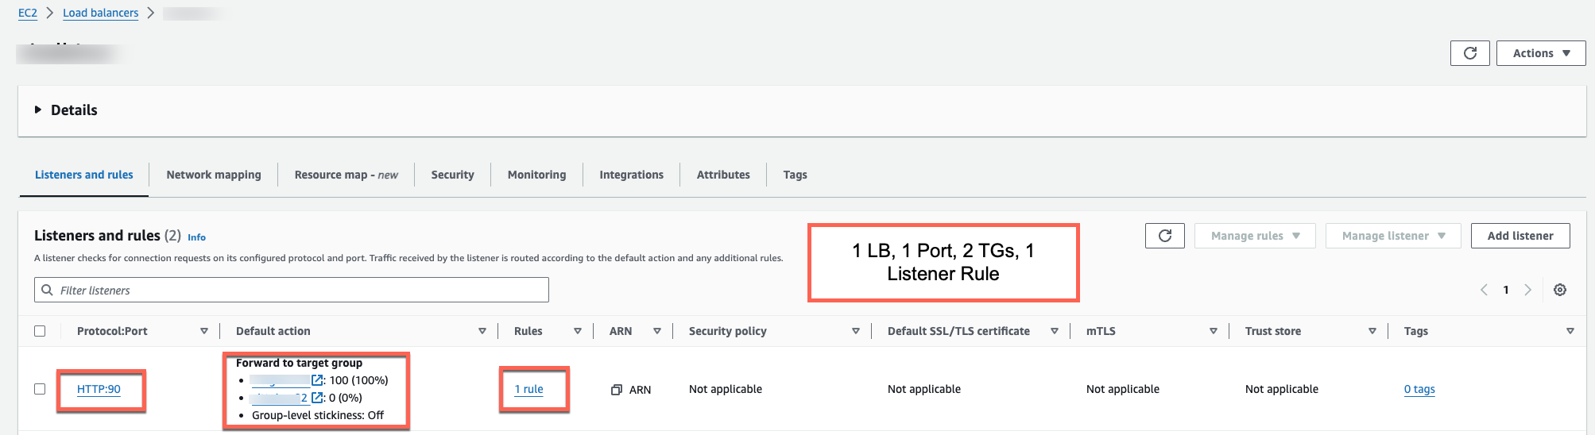Open the 1 rule link
The height and width of the screenshot is (435, 1595).
[x=528, y=389]
